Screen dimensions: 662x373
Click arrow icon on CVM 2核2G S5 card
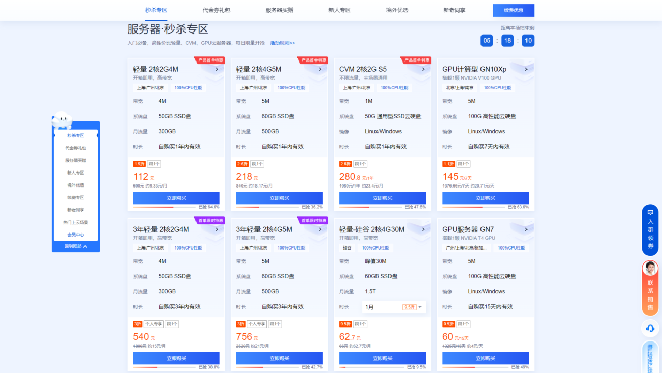point(423,69)
